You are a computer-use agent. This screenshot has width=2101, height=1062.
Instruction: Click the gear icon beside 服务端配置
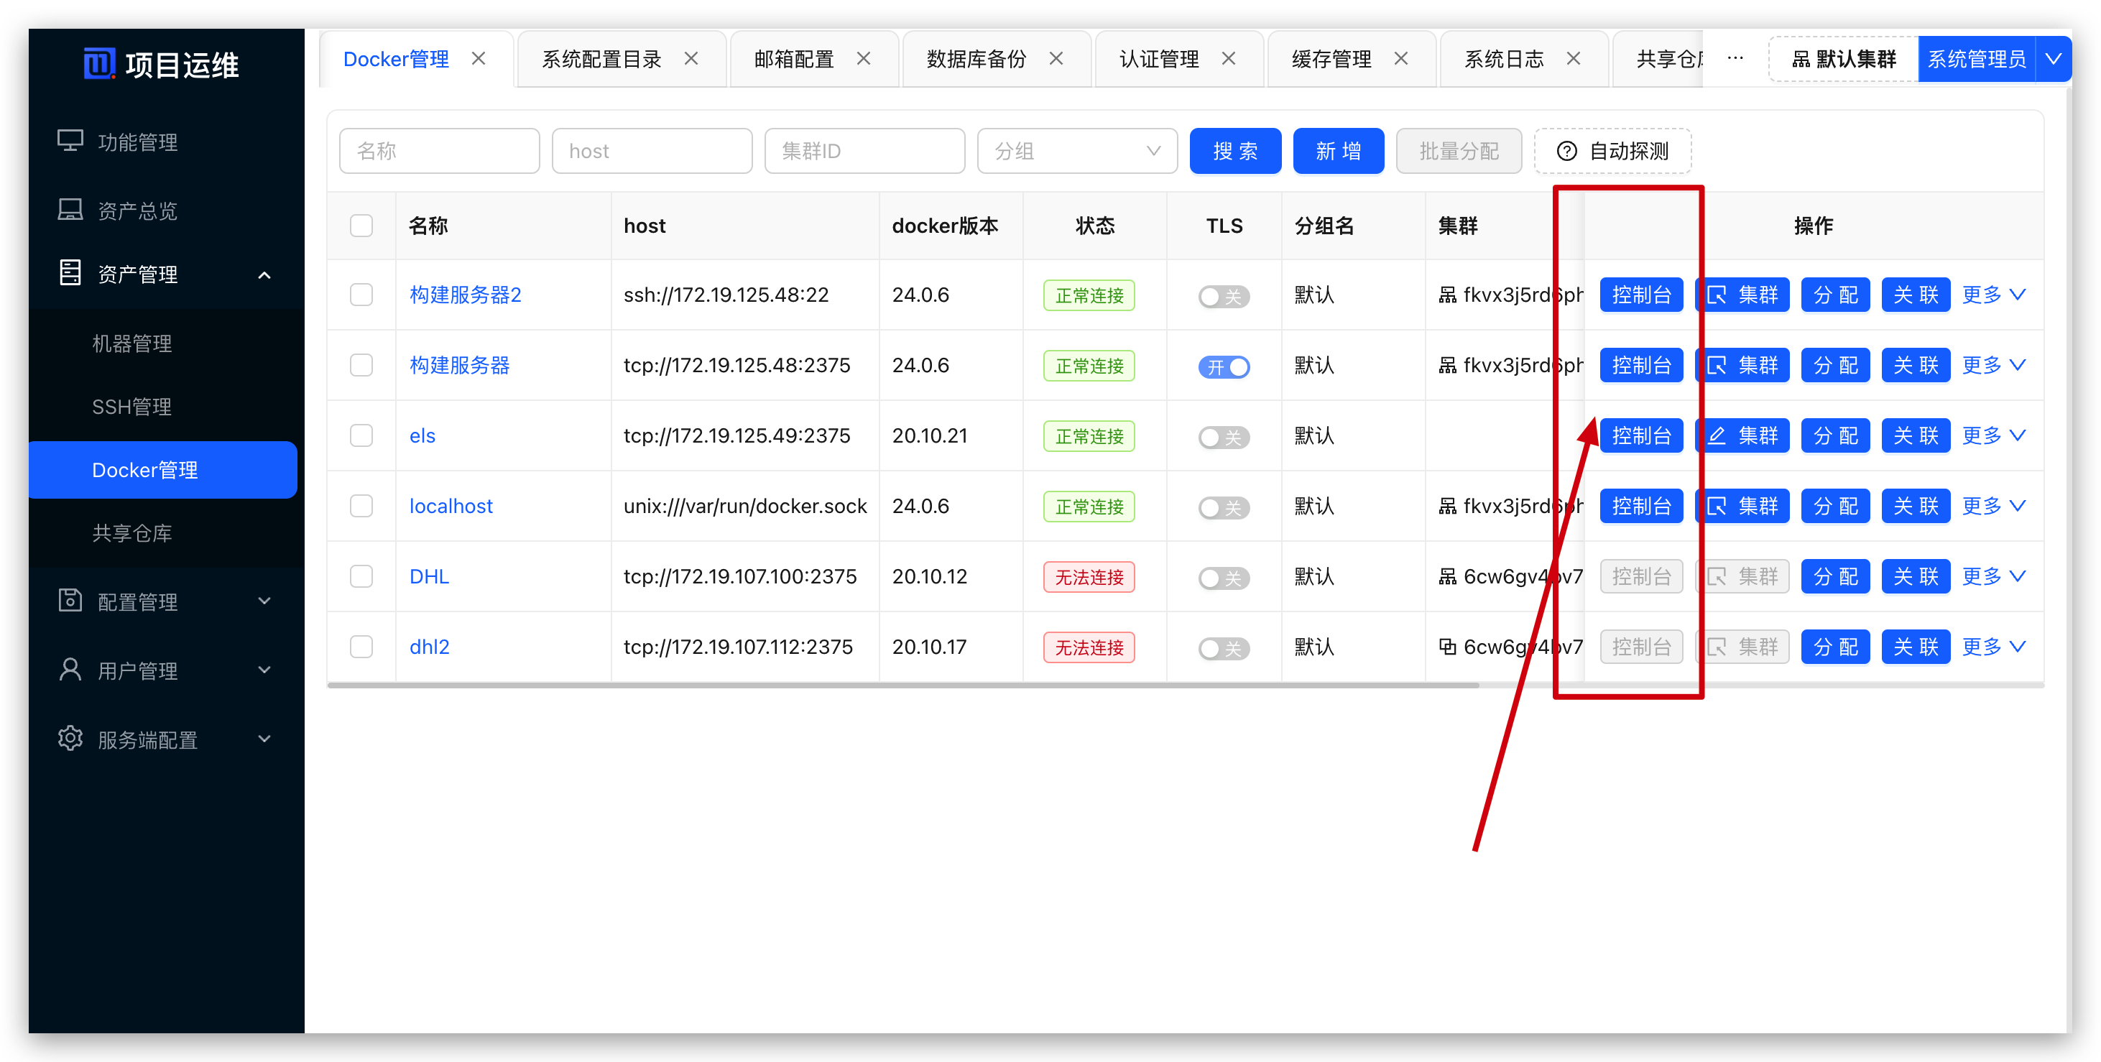70,738
